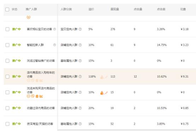The height and width of the screenshot is (131, 196).
Task: Click the person icon beside the 118% premium
Action: 102,77
